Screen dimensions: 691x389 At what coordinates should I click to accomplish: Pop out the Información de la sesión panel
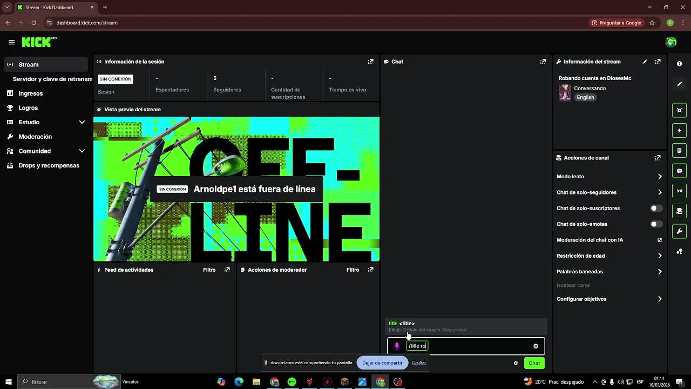[370, 62]
